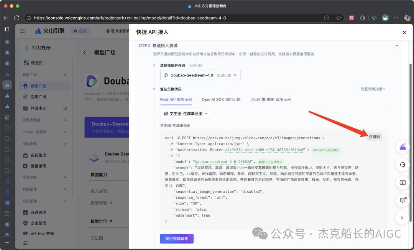The image size is (414, 250).
Task: Collapse STEP 2 section chevron
Action: tap(397, 46)
